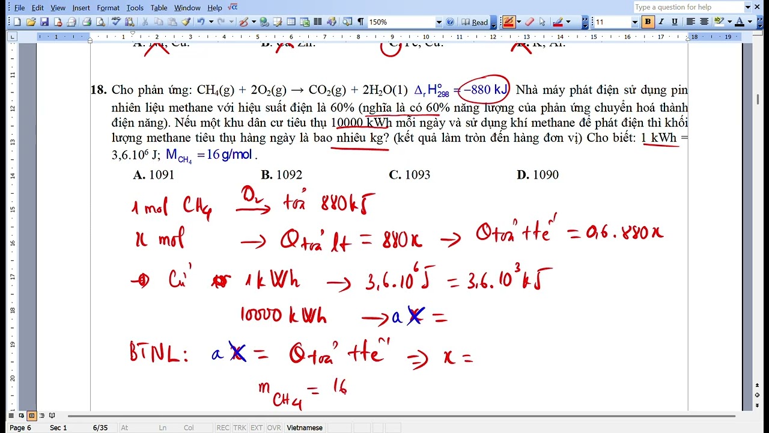Choose the red ink pen tool
This screenshot has height=433, width=769.
(509, 22)
